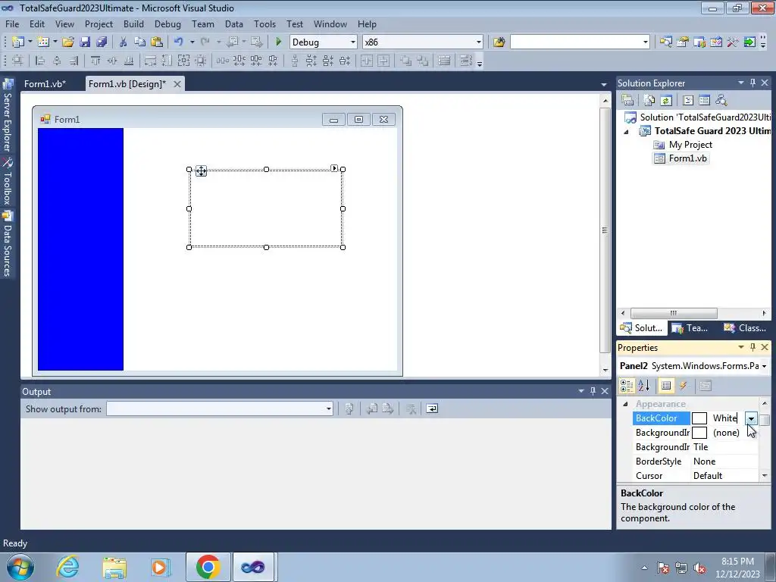This screenshot has height=582, width=776.
Task: Toggle Alphabetical sort in Properties panel
Action: [x=644, y=386]
